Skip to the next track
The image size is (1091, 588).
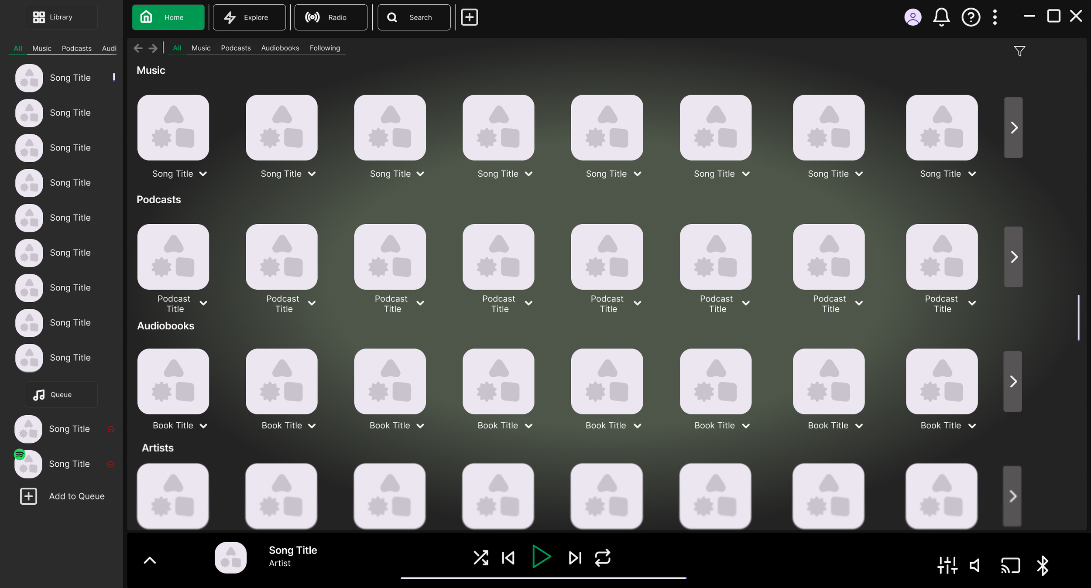pyautogui.click(x=575, y=557)
